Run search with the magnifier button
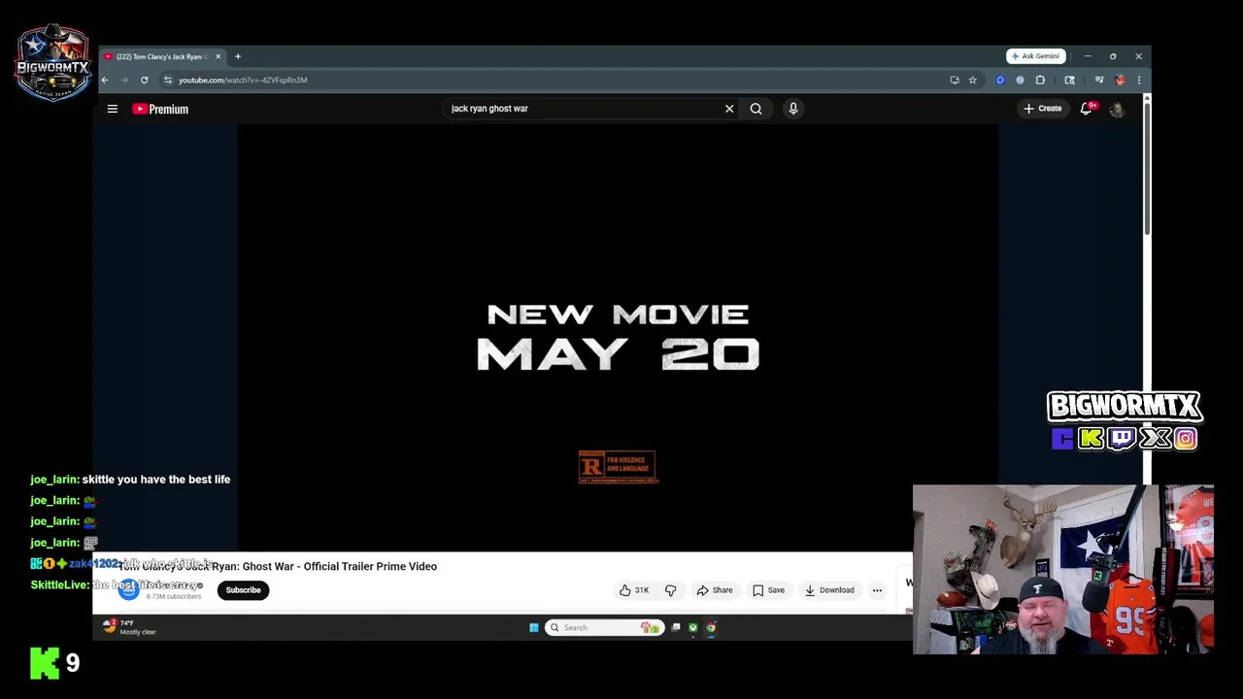Viewport: 1243px width, 699px height. click(756, 109)
